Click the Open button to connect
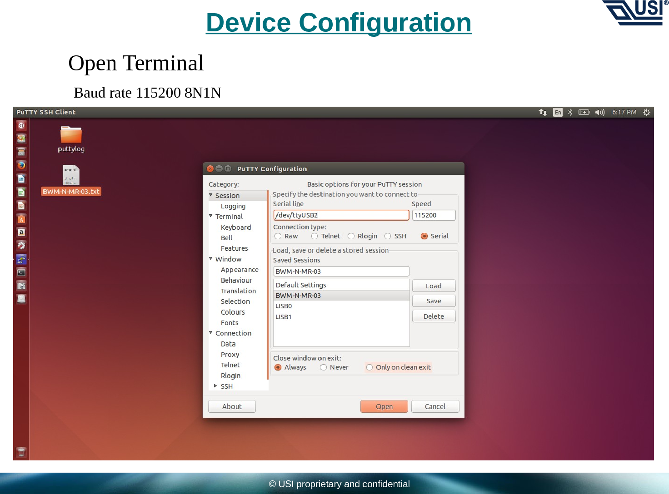 point(384,406)
